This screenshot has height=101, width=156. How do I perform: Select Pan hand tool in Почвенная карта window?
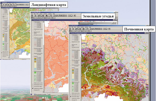click(x=80, y=31)
